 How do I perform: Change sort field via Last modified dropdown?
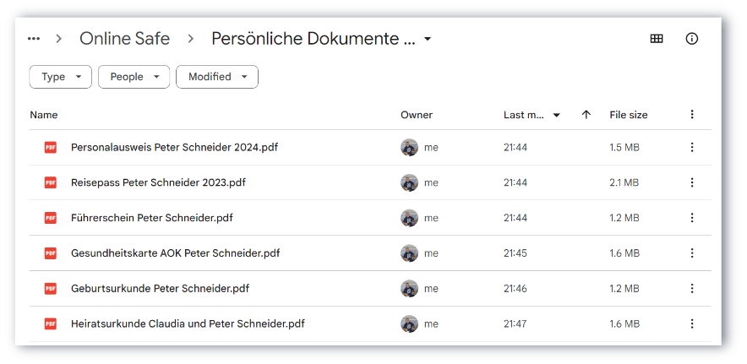click(x=532, y=115)
